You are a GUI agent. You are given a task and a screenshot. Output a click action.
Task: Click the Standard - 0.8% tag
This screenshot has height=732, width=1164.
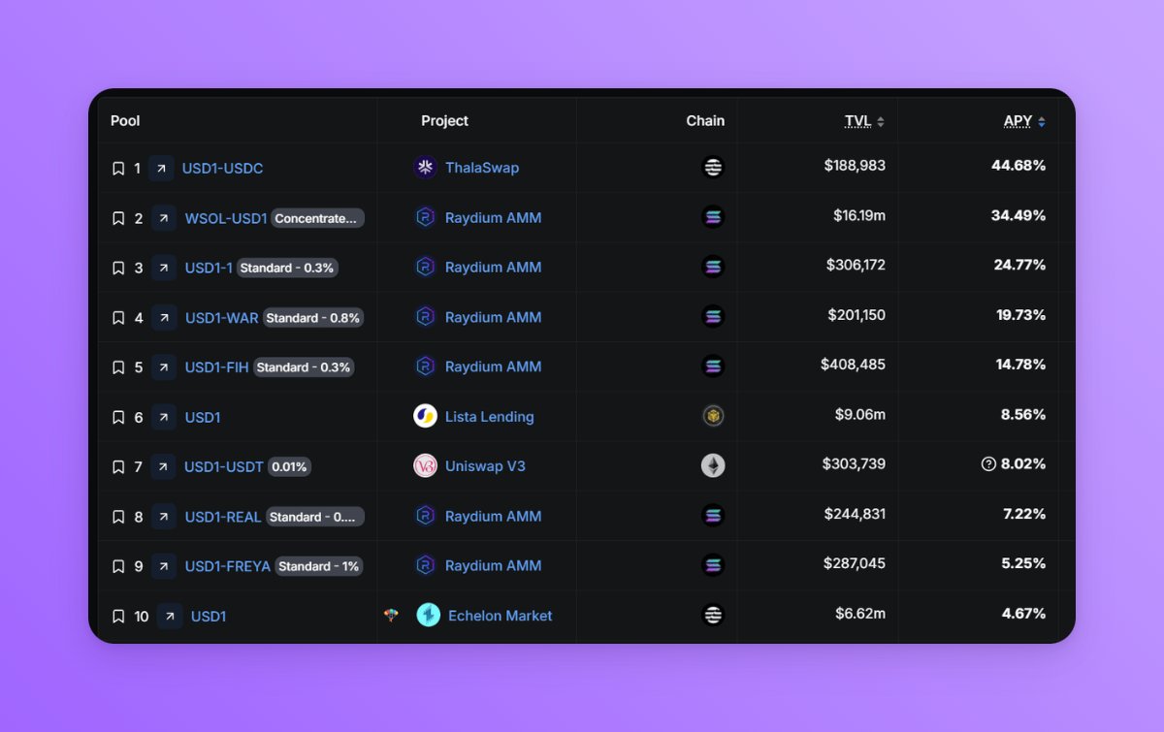[312, 318]
